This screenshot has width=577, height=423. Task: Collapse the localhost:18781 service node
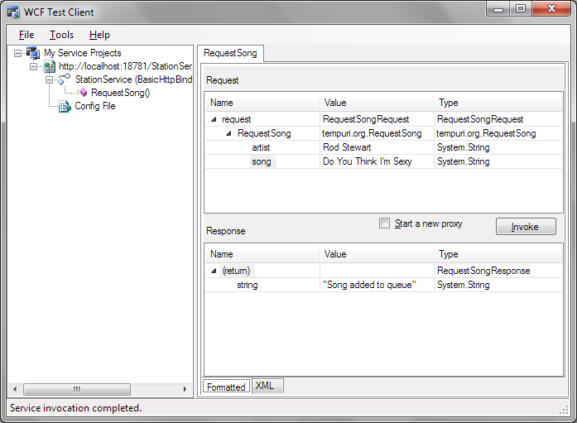[33, 66]
